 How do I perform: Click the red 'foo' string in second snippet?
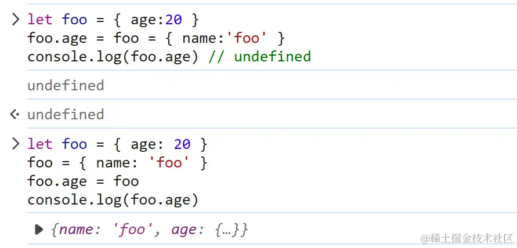tap(169, 163)
